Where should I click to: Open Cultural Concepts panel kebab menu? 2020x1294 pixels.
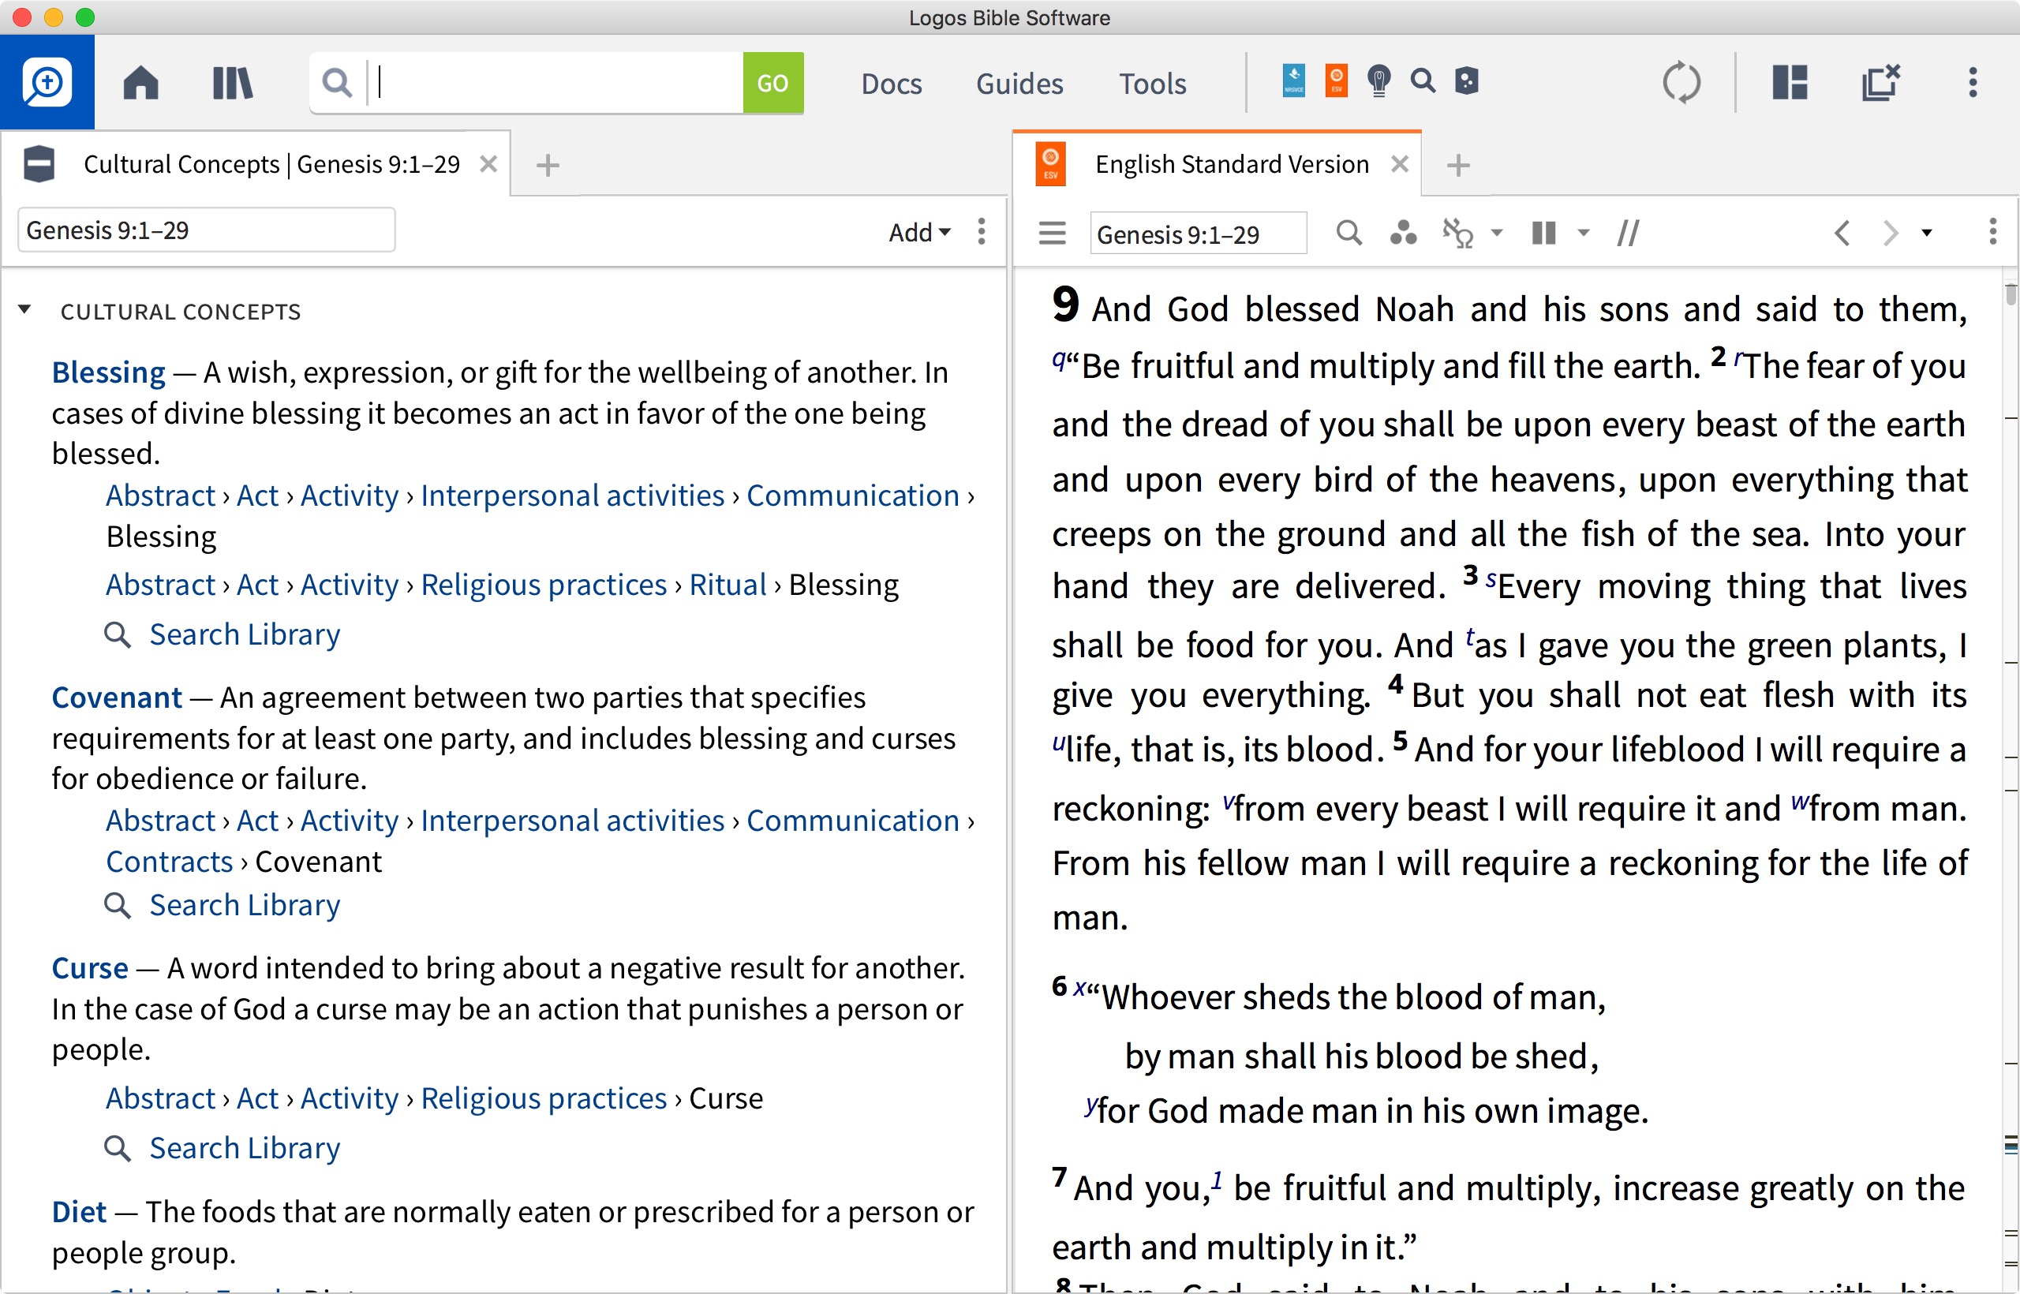(982, 231)
